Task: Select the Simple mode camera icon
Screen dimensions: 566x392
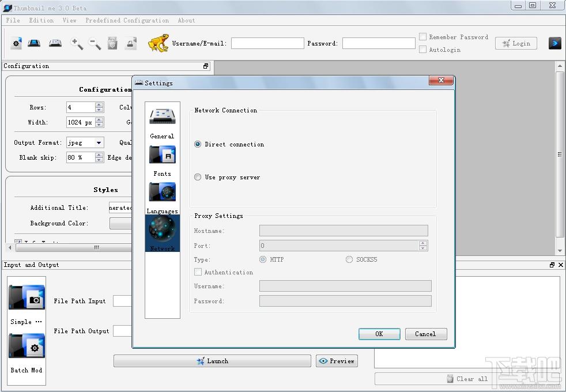Action: 27,297
